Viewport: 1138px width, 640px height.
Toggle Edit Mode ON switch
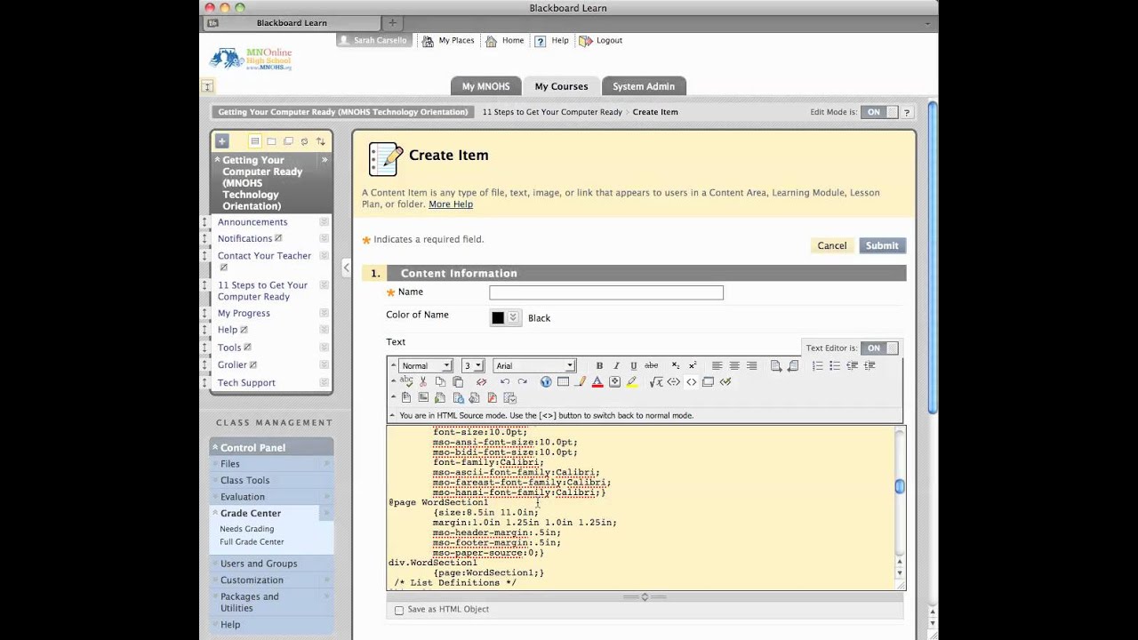[x=879, y=112]
